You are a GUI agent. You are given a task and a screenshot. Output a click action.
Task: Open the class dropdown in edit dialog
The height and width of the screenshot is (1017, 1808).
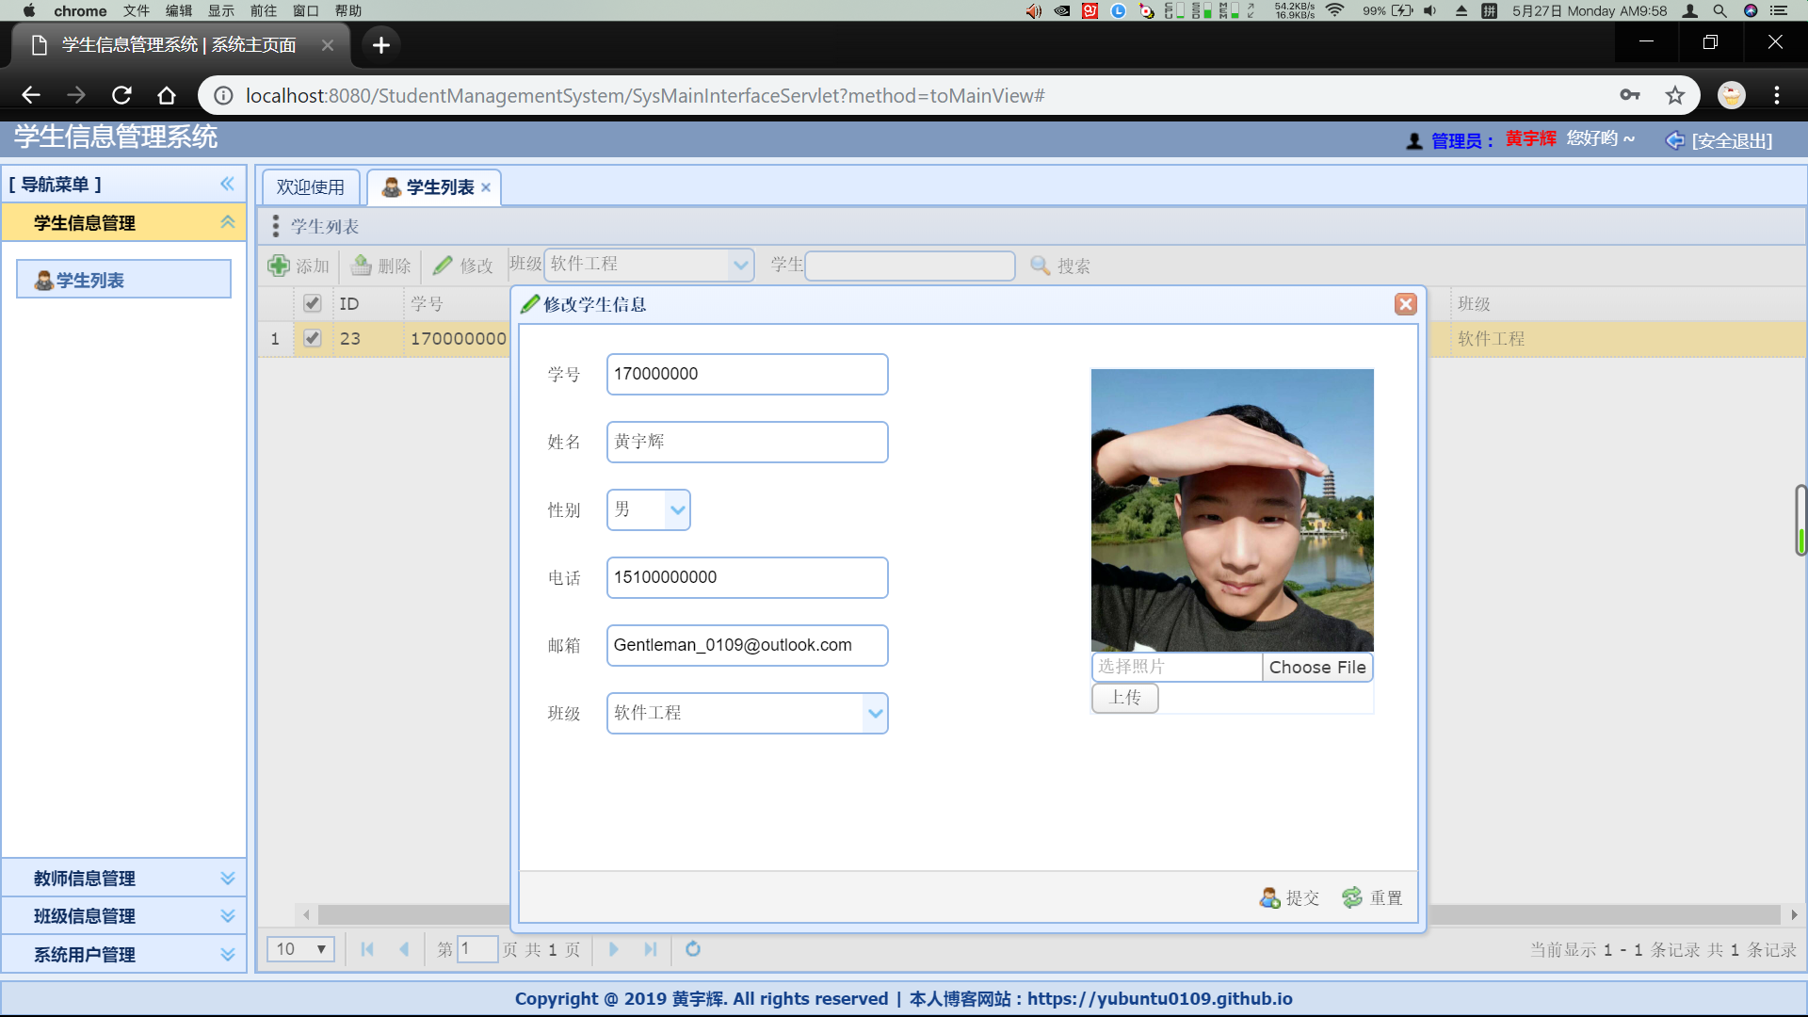point(875,713)
